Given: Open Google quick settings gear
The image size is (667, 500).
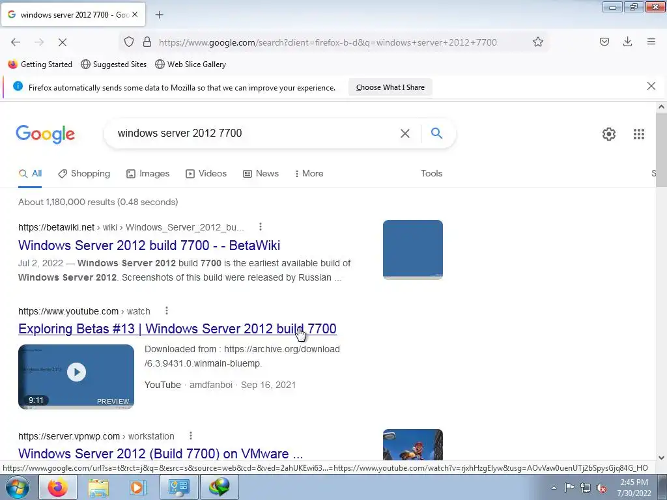Looking at the screenshot, I should point(609,134).
